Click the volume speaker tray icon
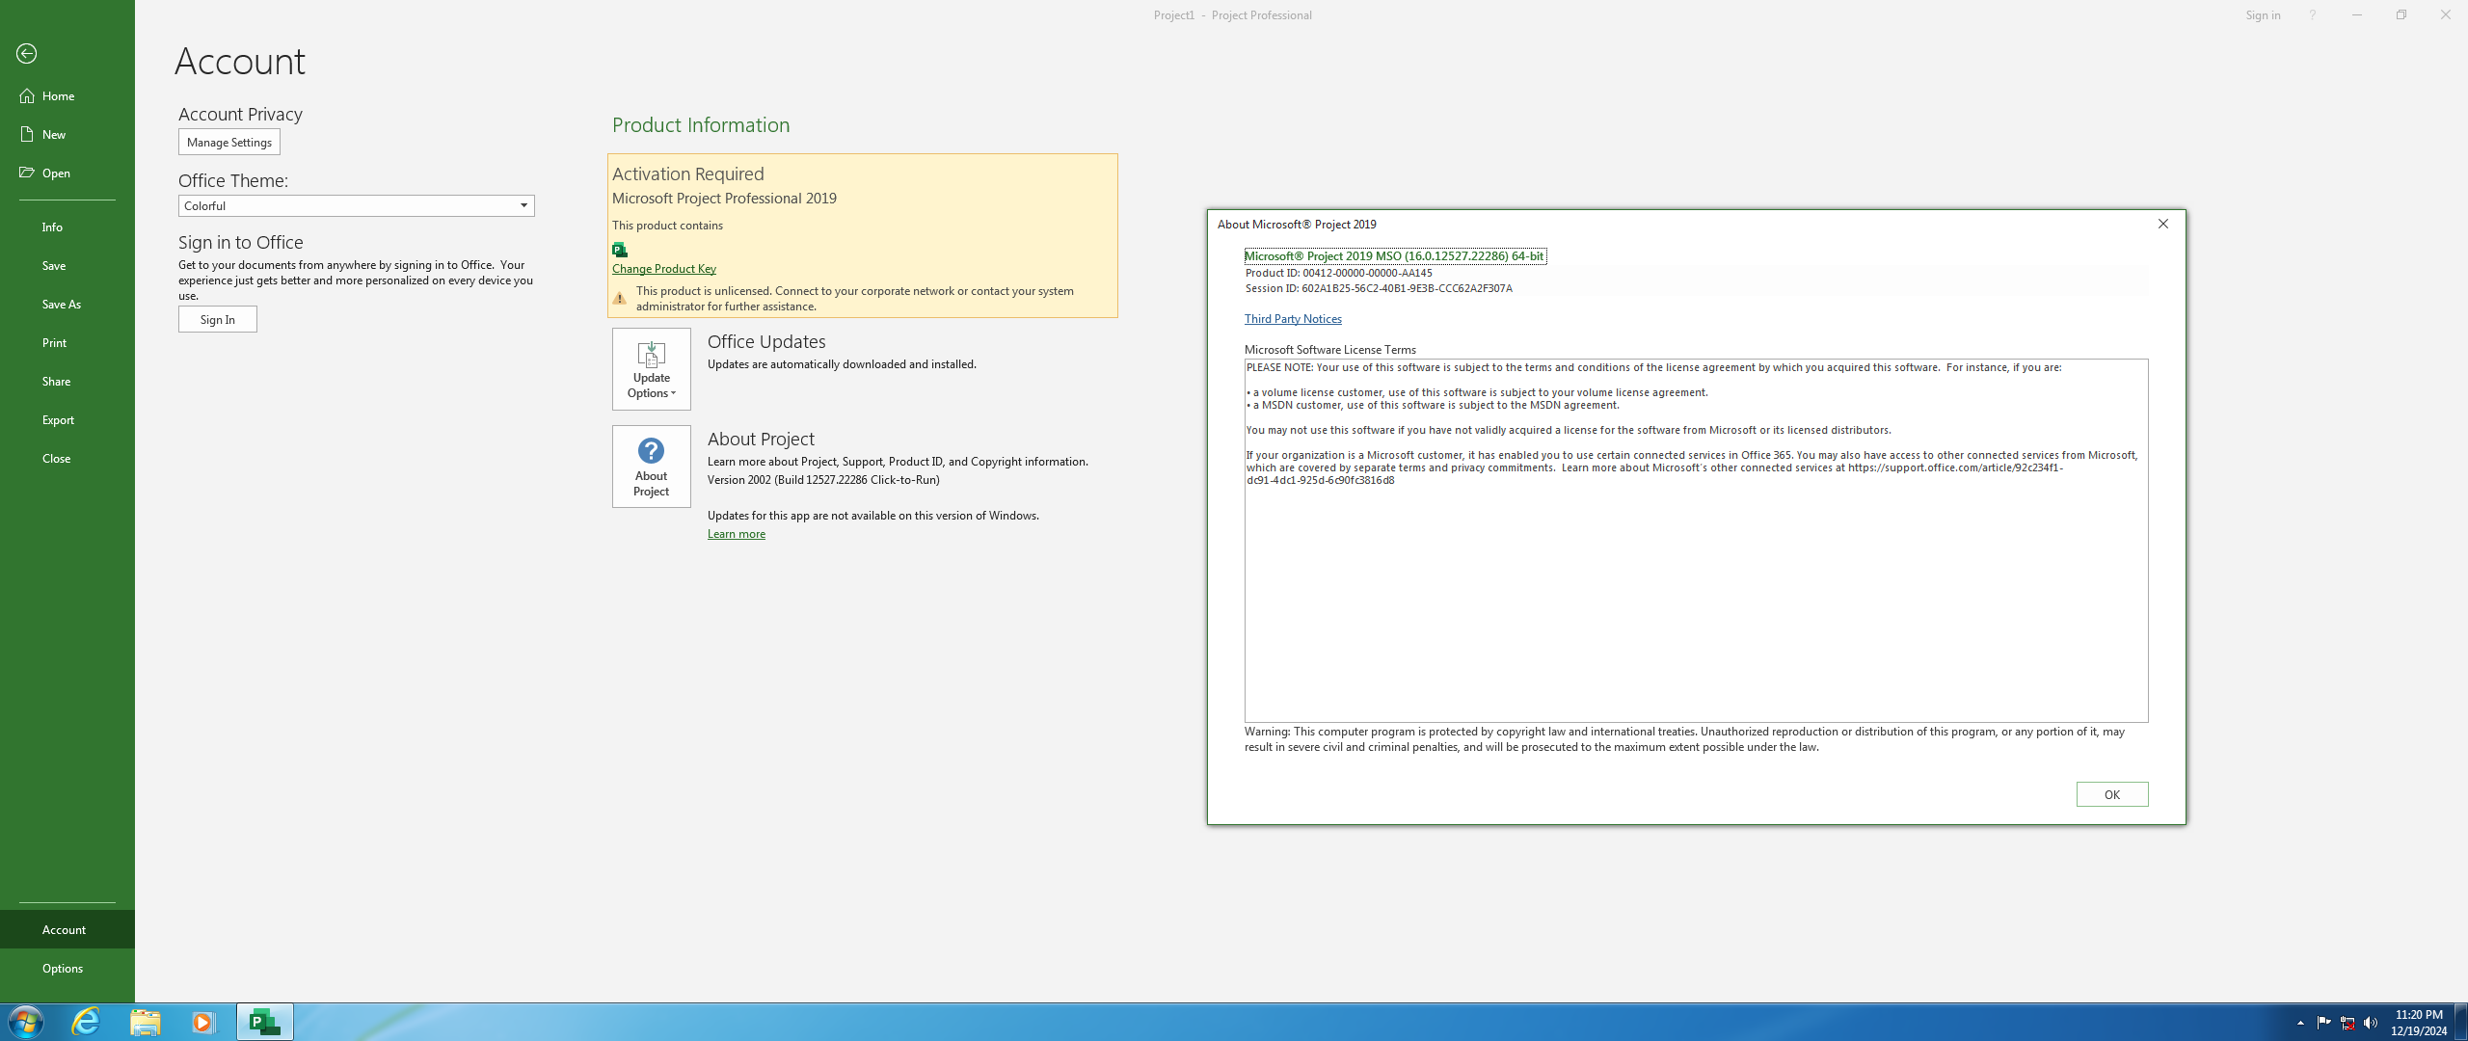 [x=2372, y=1023]
